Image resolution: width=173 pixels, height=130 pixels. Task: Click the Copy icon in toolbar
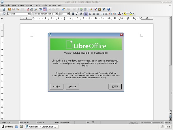pos(54,9)
